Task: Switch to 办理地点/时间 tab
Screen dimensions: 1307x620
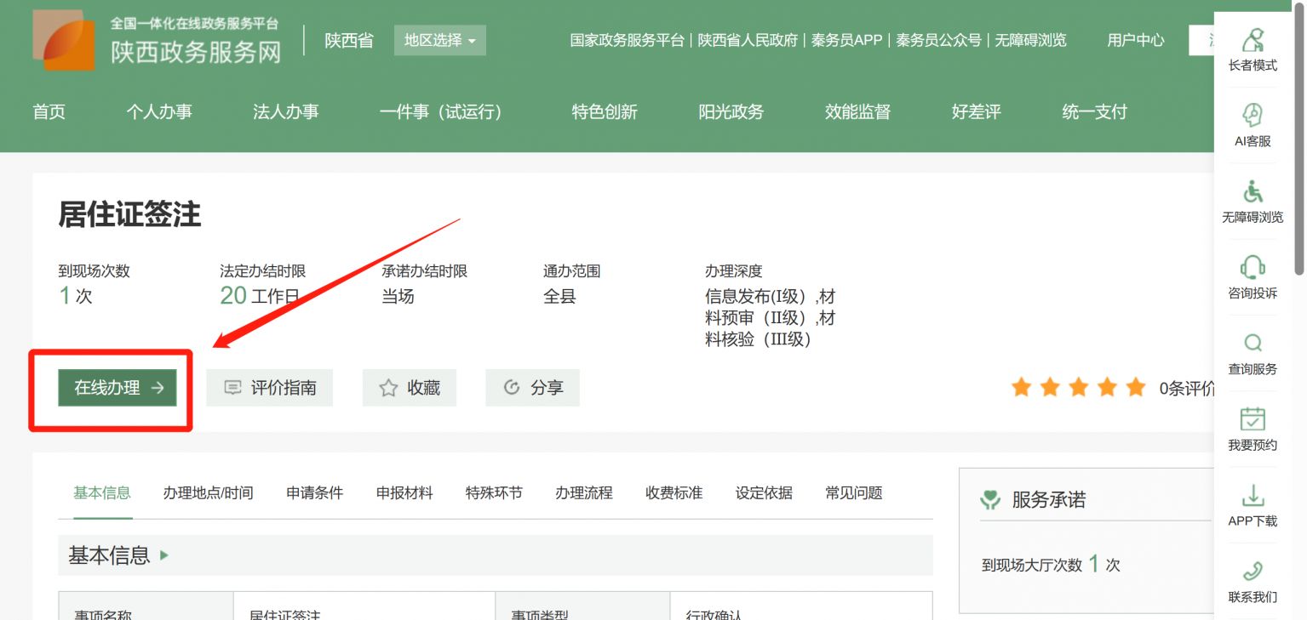Action: point(208,492)
